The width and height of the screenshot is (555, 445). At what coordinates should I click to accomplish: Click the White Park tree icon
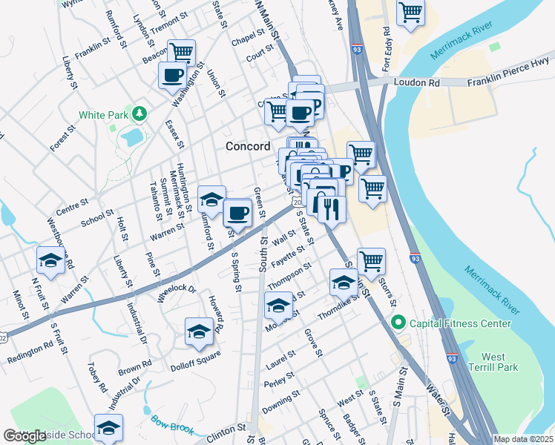pyautogui.click(x=139, y=114)
